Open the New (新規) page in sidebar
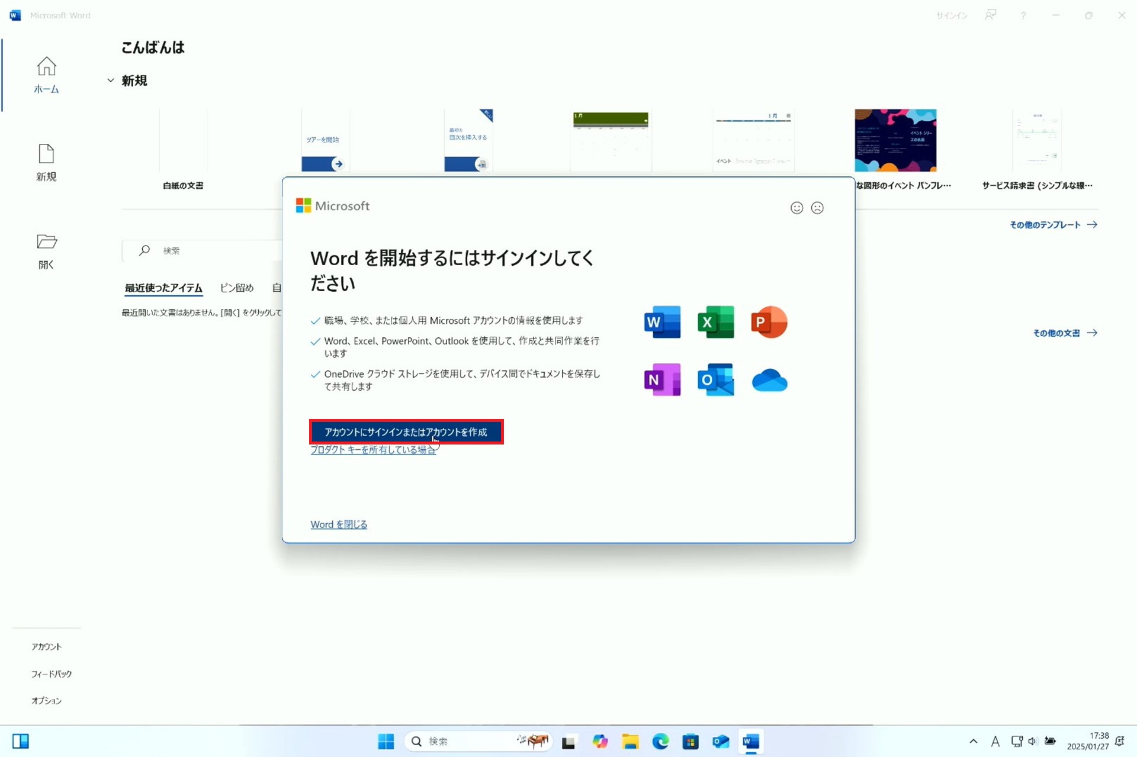 (46, 163)
